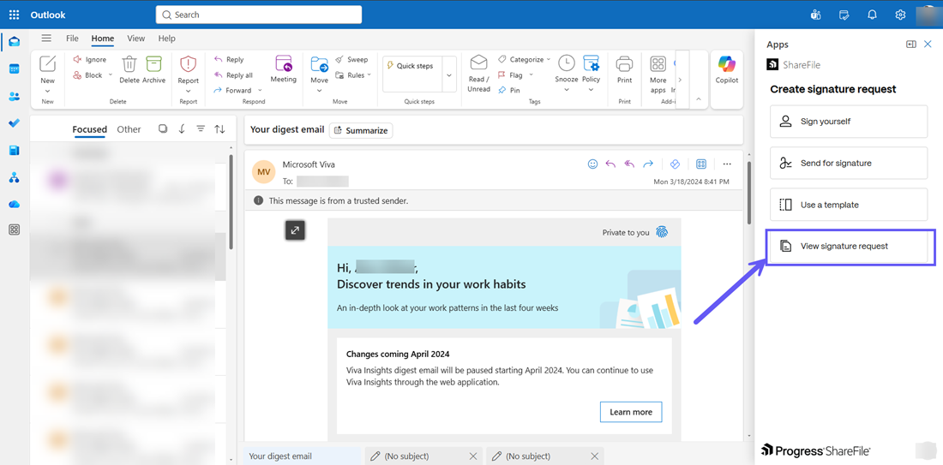Image resolution: width=943 pixels, height=465 pixels.
Task: Close the first (No subject) draft tab
Action: (472, 456)
